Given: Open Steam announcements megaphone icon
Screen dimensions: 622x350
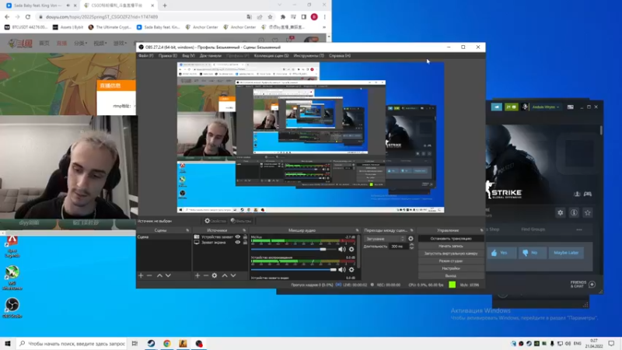Looking at the screenshot, I should click(497, 107).
